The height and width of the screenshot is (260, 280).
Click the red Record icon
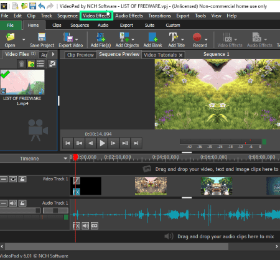pos(197,37)
